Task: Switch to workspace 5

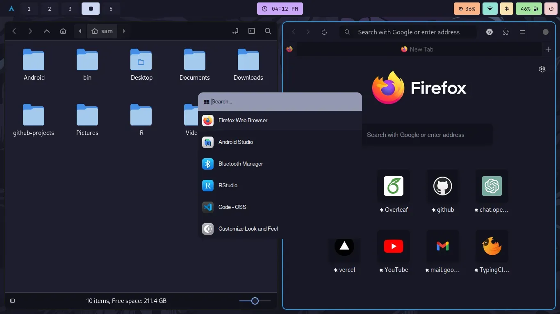Action: [x=111, y=9]
